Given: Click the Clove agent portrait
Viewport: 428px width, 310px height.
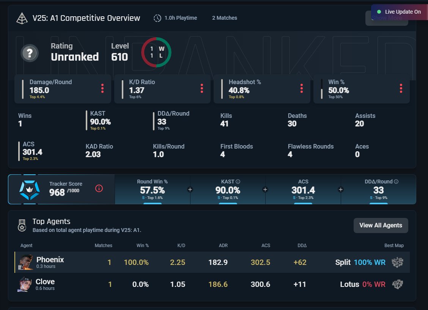Looking at the screenshot, I should [x=25, y=284].
